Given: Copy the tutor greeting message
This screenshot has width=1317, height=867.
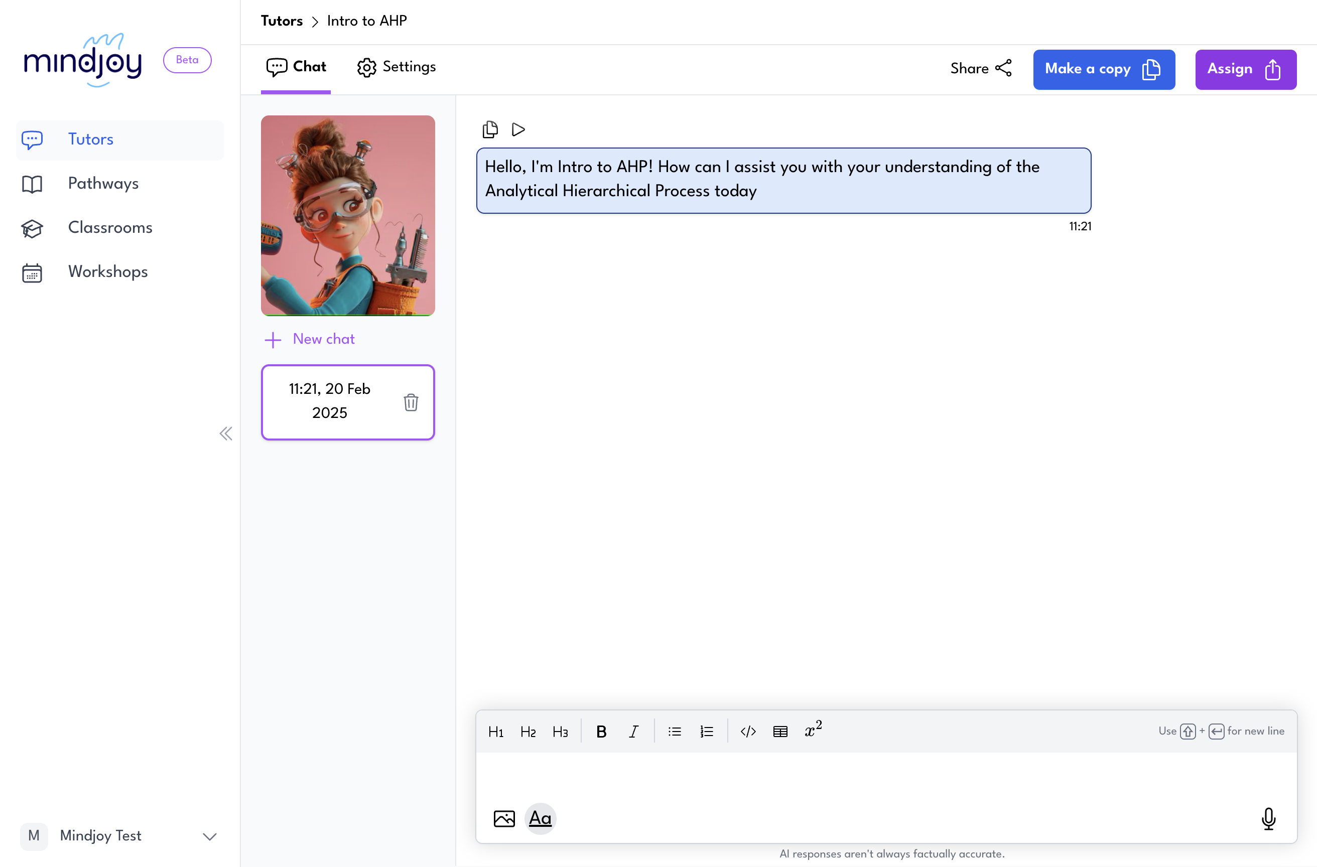Looking at the screenshot, I should (490, 129).
